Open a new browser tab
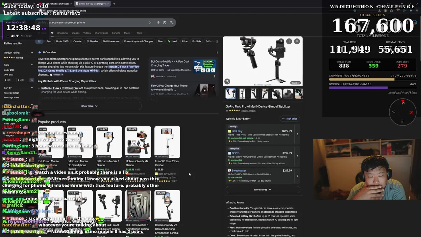 pyautogui.click(x=114, y=4)
